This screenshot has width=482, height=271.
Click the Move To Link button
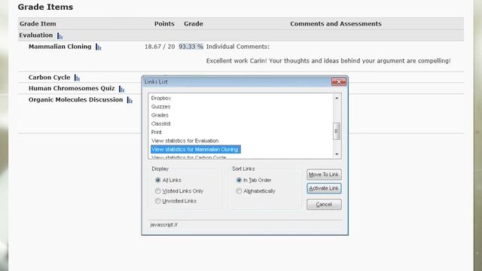click(x=324, y=175)
